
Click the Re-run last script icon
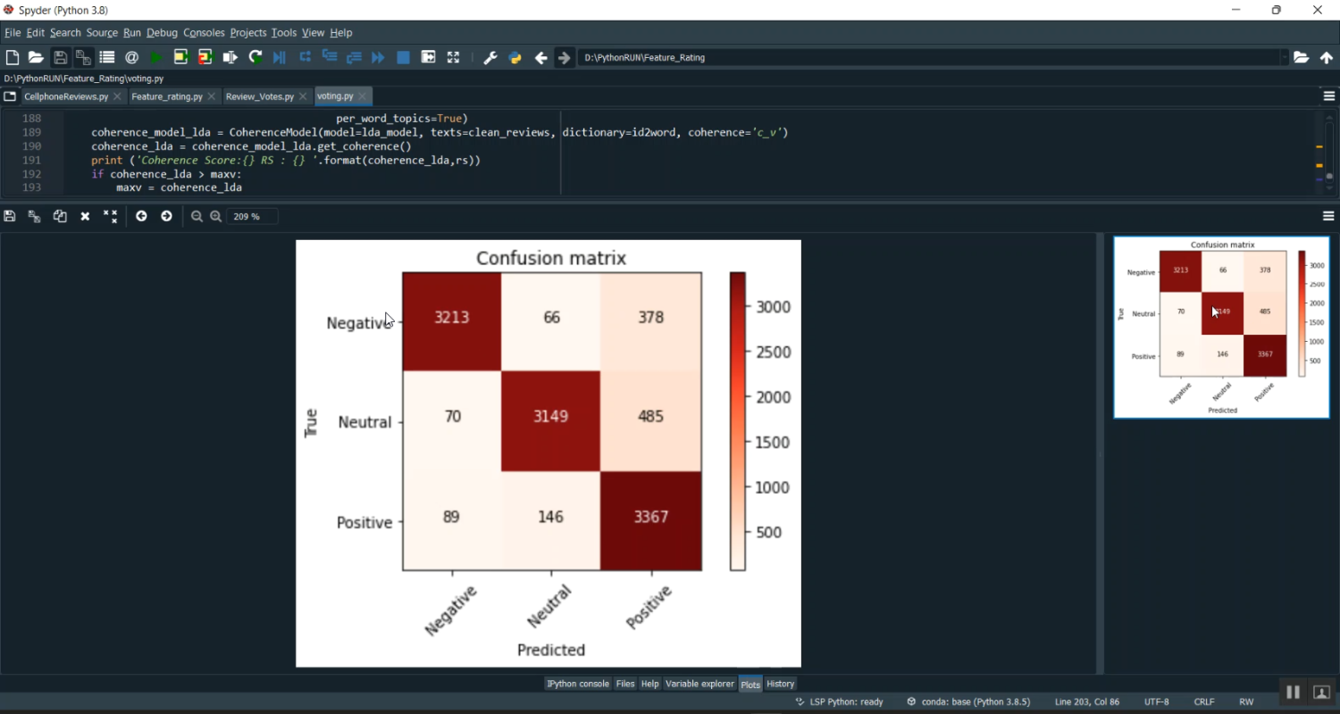coord(256,57)
